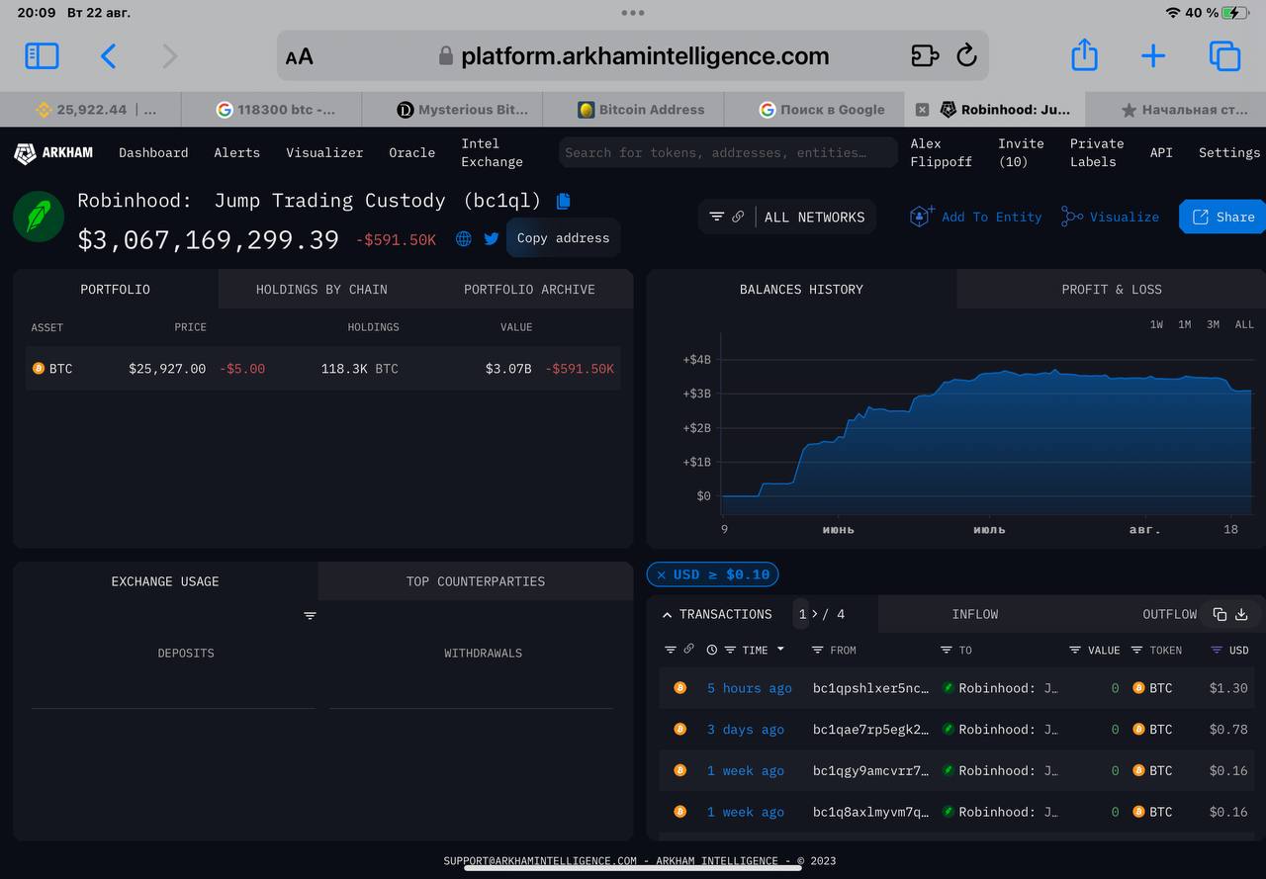Image resolution: width=1266 pixels, height=879 pixels.
Task: Click Add To Entity link
Action: coord(975,217)
